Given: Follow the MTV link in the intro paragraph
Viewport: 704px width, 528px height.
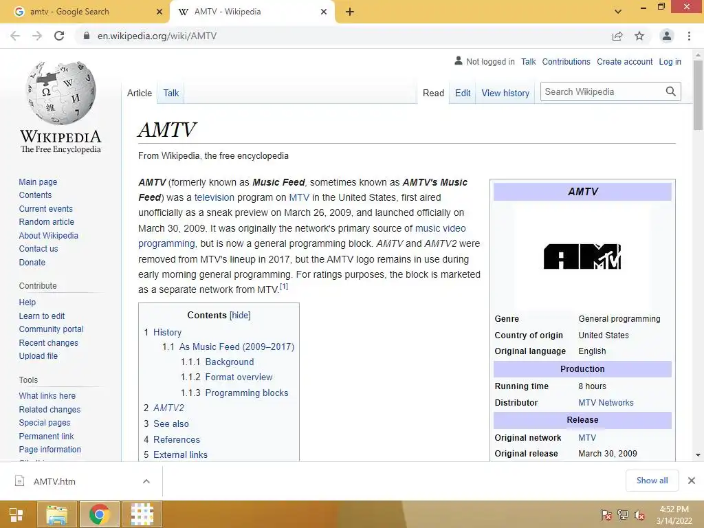Looking at the screenshot, I should click(x=299, y=197).
